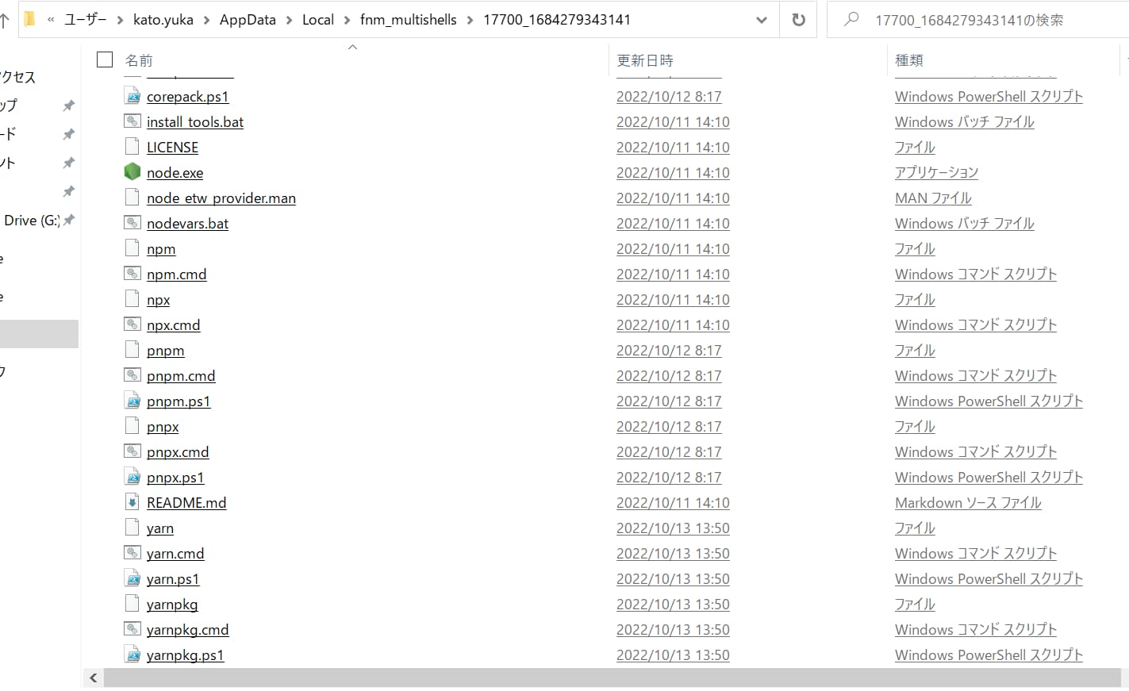Navigate to Local folder in breadcrumb
Viewport: 1129px width, 691px height.
coord(317,20)
